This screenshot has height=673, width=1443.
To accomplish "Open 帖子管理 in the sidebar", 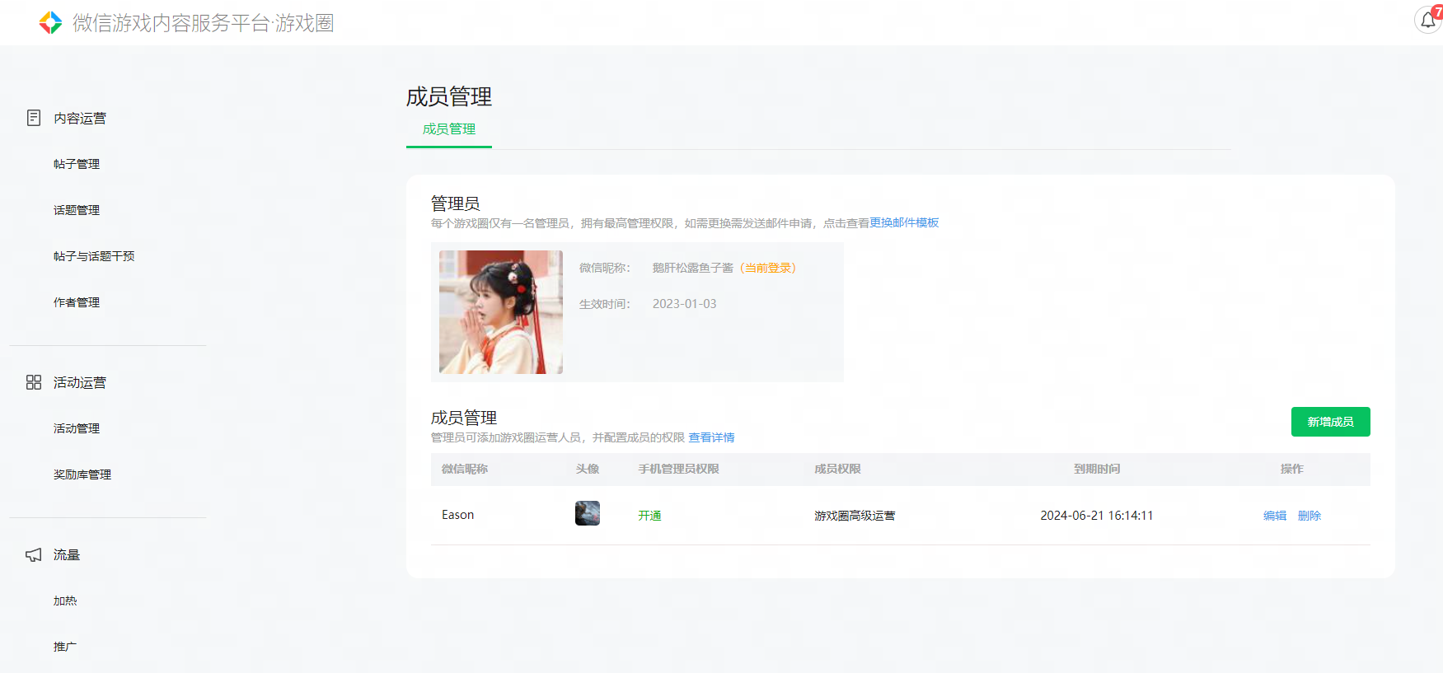I will 77,164.
